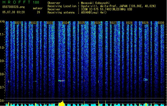167x106 pixels.
Task: Click the Receiving Location label
Action: click(62, 6)
